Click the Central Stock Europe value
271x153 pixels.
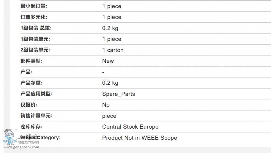(130, 127)
